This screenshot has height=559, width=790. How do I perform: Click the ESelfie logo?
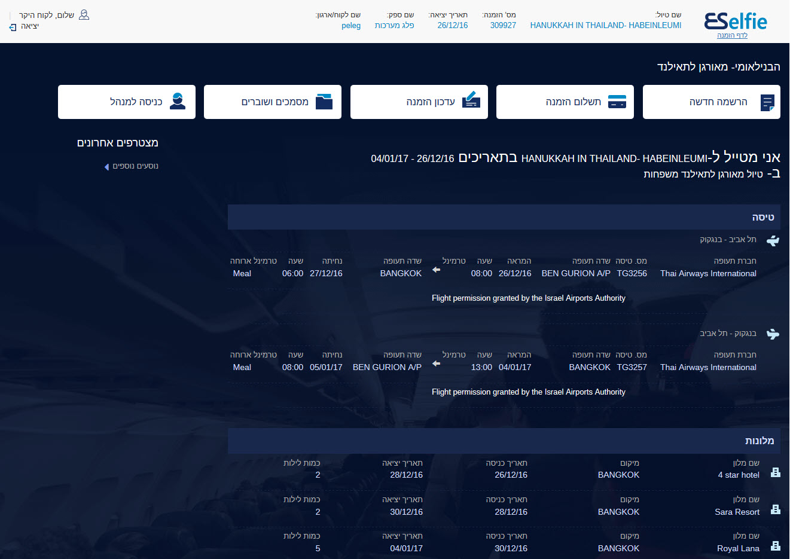[735, 21]
